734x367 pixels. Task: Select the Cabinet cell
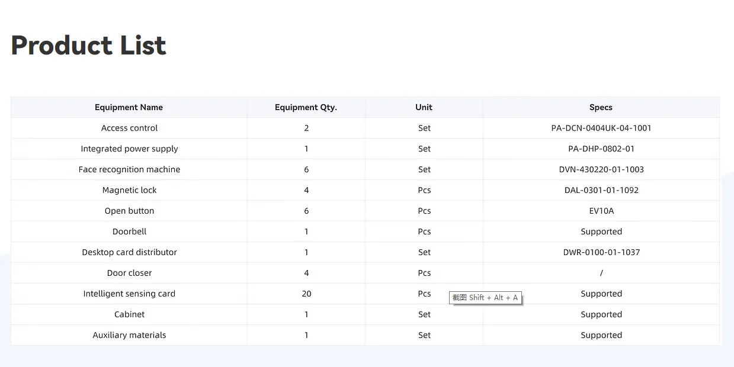(129, 314)
